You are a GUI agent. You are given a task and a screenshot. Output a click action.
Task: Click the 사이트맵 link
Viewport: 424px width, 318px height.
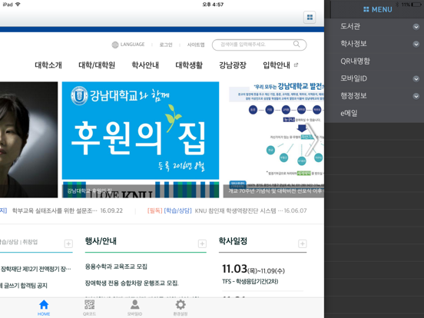click(196, 45)
